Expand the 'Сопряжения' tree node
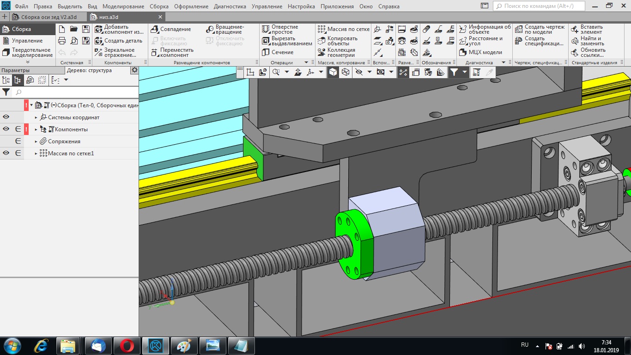Screen dimensions: 631x355 click(36, 141)
